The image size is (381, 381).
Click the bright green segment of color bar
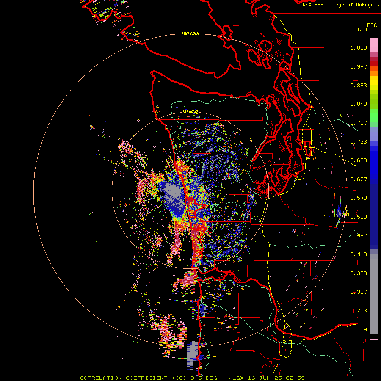374,116
